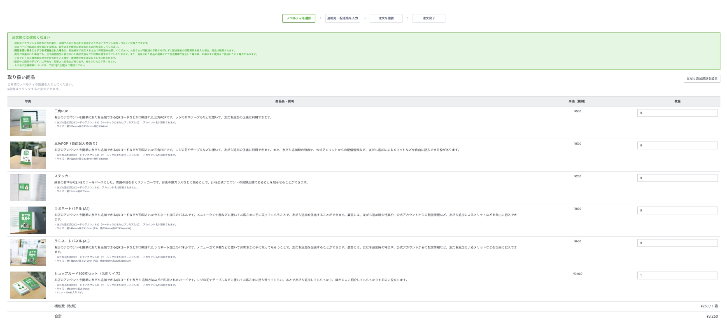Click quantity box for 三角POP（自由記入枠あり）
Image resolution: width=727 pixels, height=323 pixels.
coord(677,145)
